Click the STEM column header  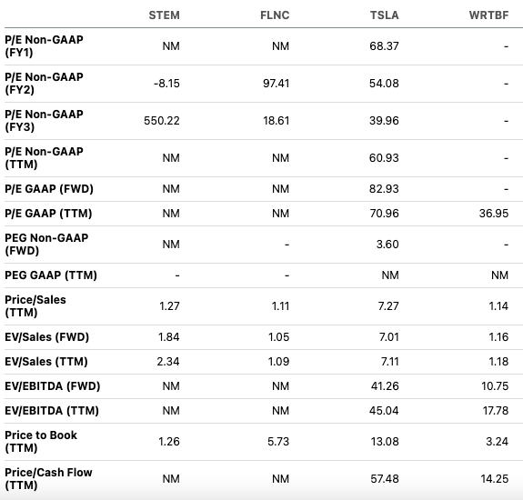(164, 15)
